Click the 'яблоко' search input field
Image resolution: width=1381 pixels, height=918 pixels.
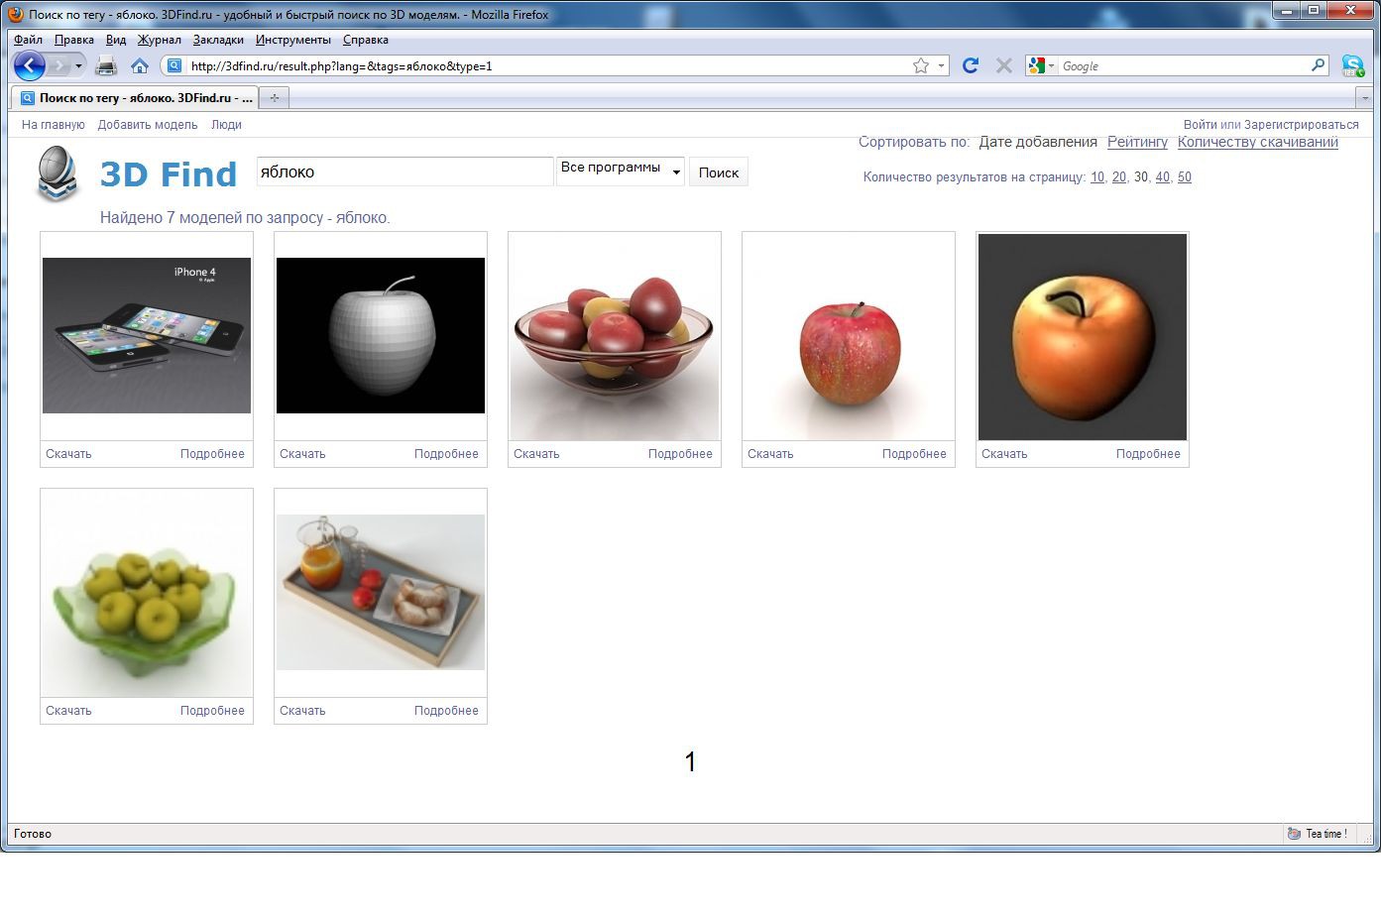click(x=404, y=172)
